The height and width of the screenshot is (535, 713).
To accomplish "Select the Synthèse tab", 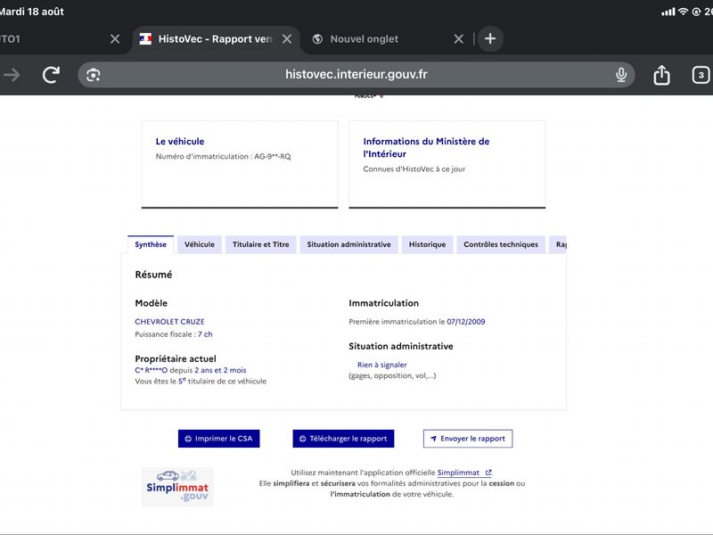I will [x=151, y=244].
